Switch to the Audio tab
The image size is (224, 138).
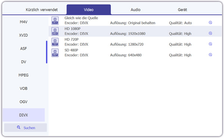tap(136, 10)
